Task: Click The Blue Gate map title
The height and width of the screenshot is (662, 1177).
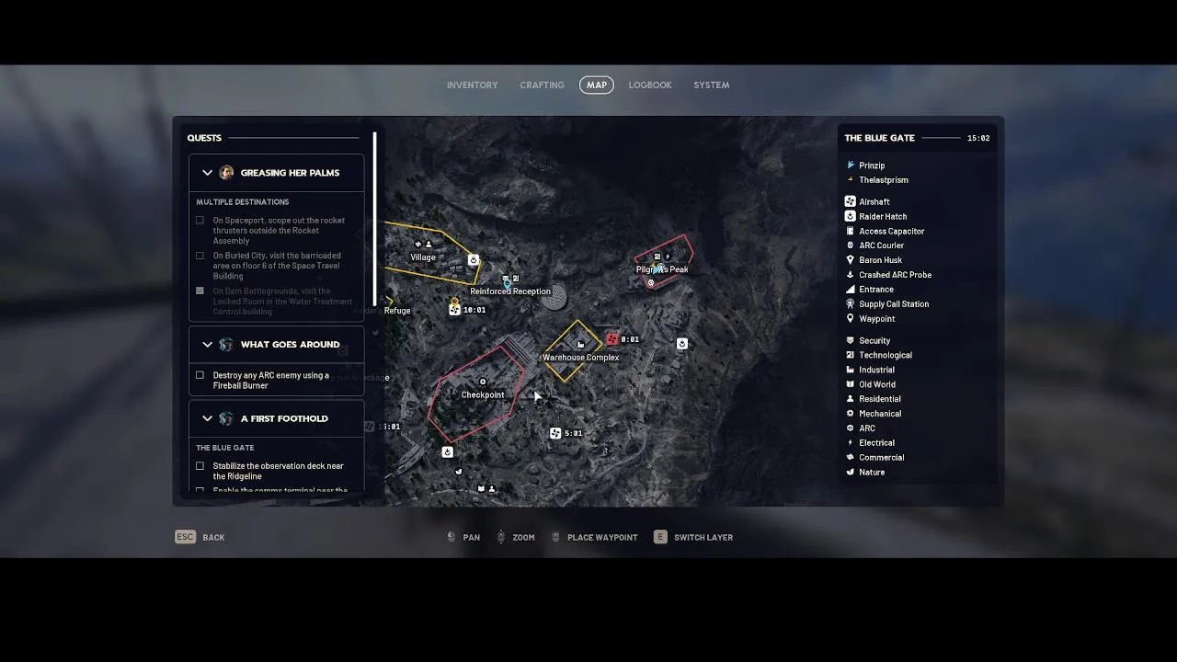Action: coord(879,138)
